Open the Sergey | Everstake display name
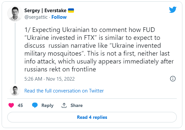This screenshot has height=130, width=185. (x=45, y=11)
